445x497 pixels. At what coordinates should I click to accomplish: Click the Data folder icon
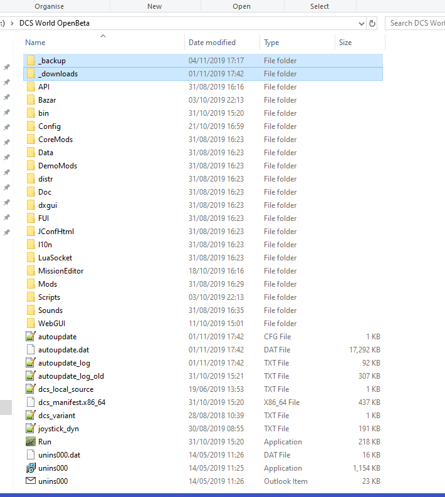click(x=31, y=153)
